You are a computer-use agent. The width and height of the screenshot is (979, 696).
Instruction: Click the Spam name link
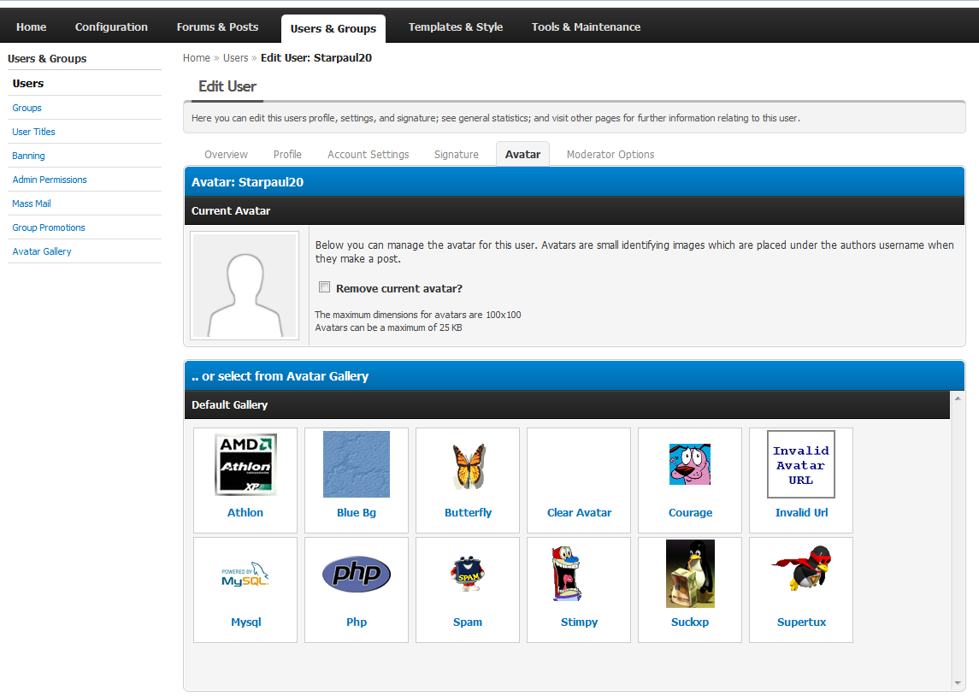point(468,622)
